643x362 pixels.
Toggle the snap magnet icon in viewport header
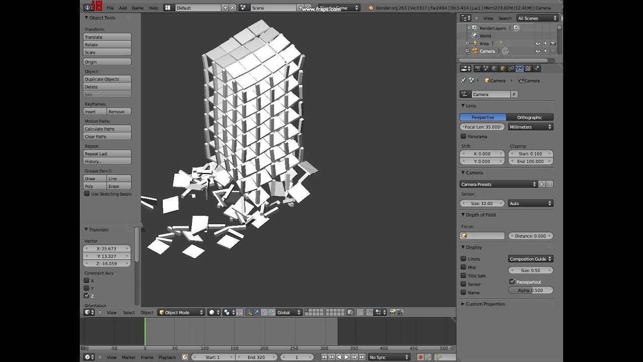point(370,312)
